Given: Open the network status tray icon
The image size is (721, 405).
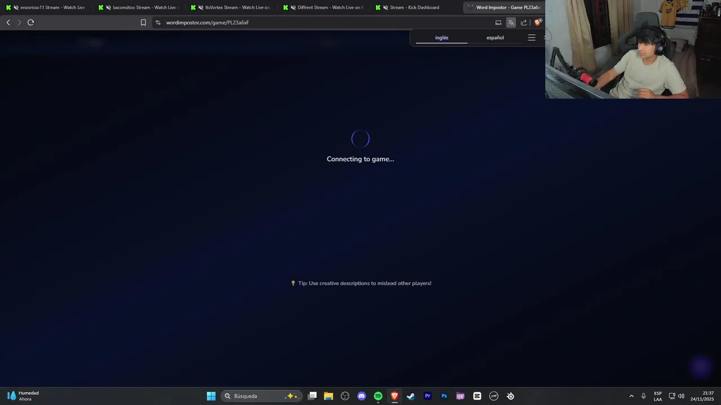Looking at the screenshot, I should (x=672, y=396).
